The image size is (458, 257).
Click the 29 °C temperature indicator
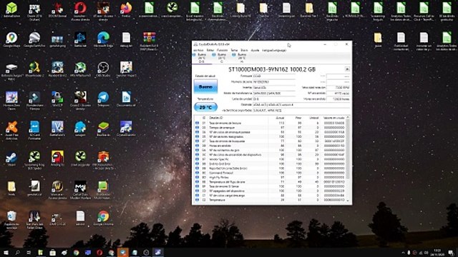[x=205, y=107]
